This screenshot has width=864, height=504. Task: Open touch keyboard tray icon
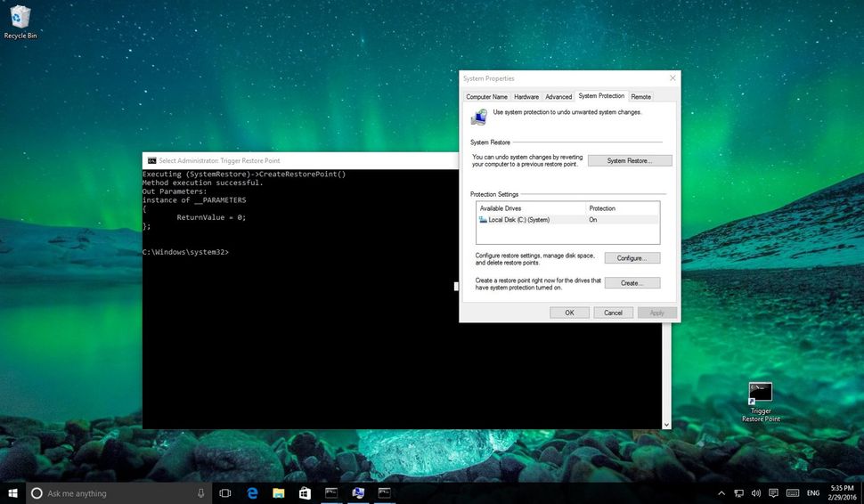(793, 493)
